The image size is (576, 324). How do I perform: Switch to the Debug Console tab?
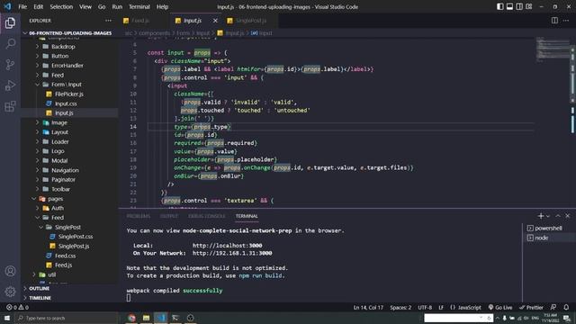coord(206,216)
